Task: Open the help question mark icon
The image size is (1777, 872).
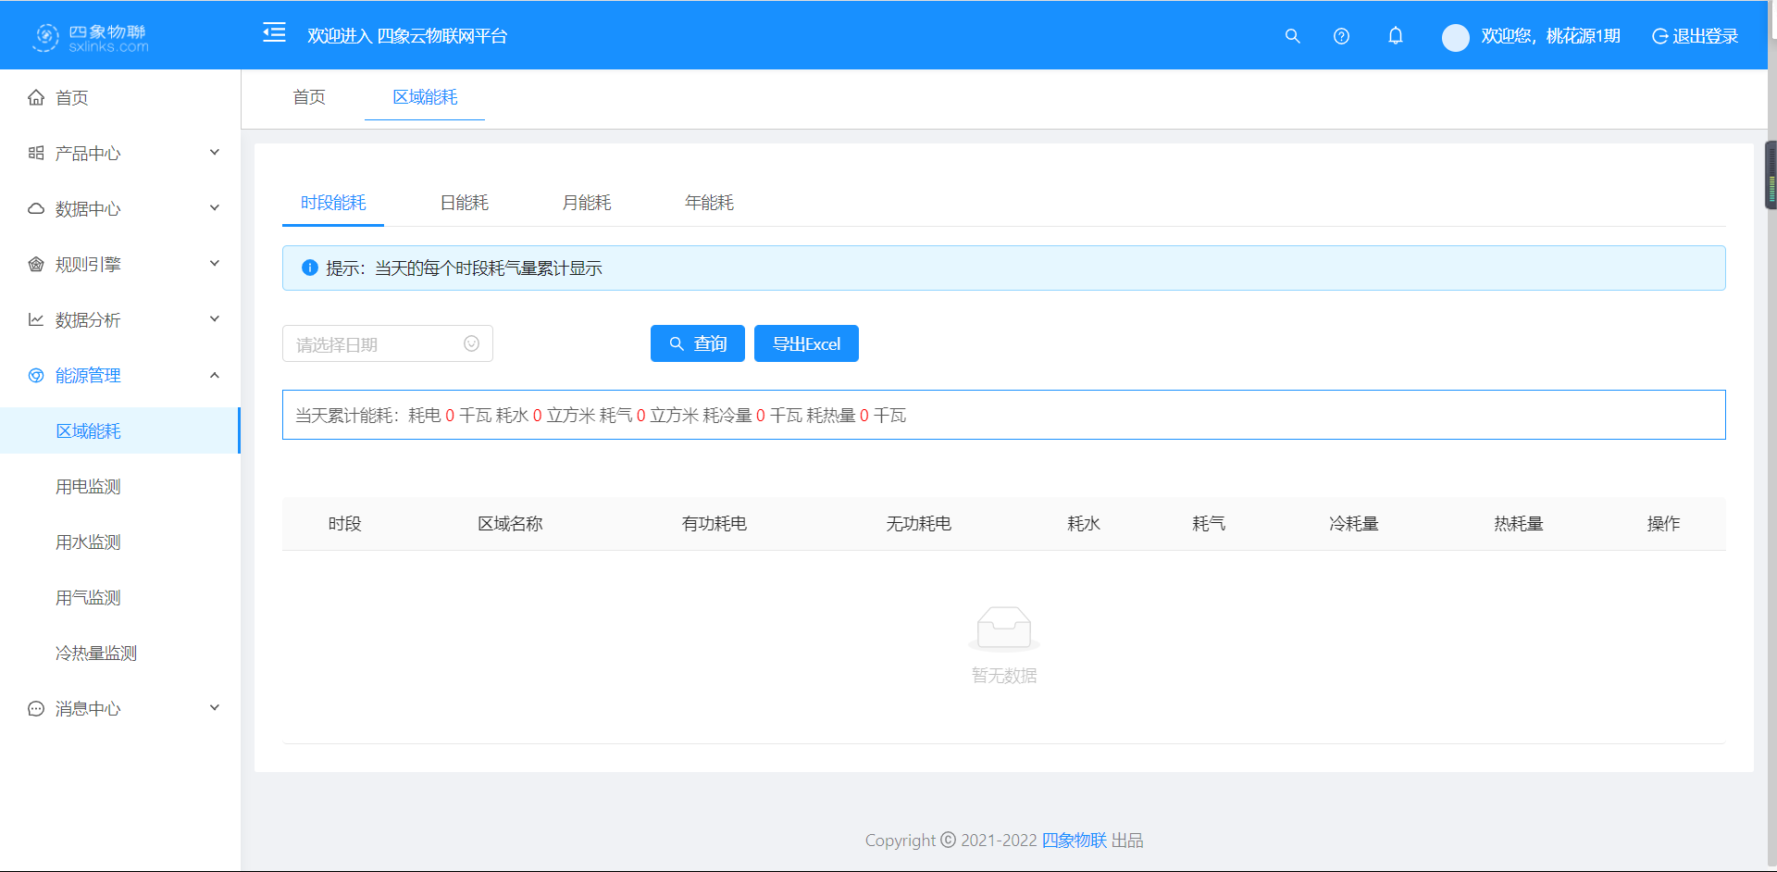Action: click(1341, 36)
